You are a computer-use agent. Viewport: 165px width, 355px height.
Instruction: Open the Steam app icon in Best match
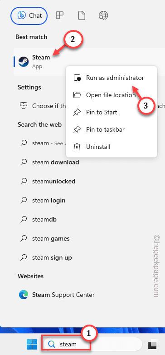pyautogui.click(x=23, y=61)
